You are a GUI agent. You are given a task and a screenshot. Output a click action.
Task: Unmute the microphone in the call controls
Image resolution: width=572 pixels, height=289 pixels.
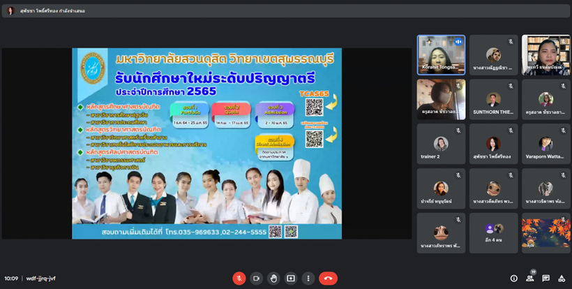tap(239, 279)
